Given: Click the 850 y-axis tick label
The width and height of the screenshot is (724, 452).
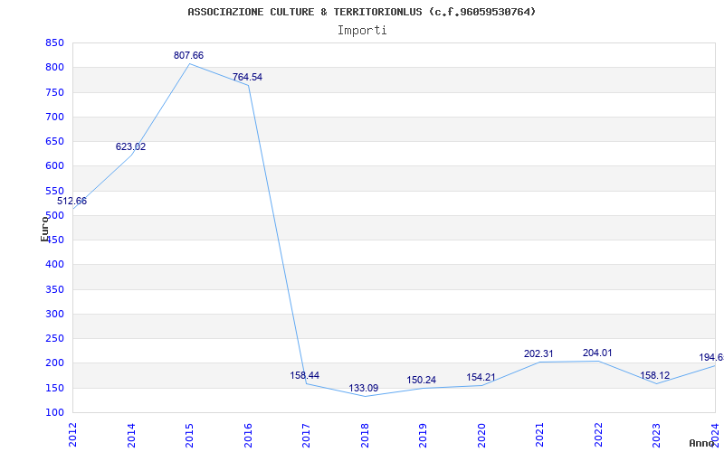Looking at the screenshot, I should point(54,42).
